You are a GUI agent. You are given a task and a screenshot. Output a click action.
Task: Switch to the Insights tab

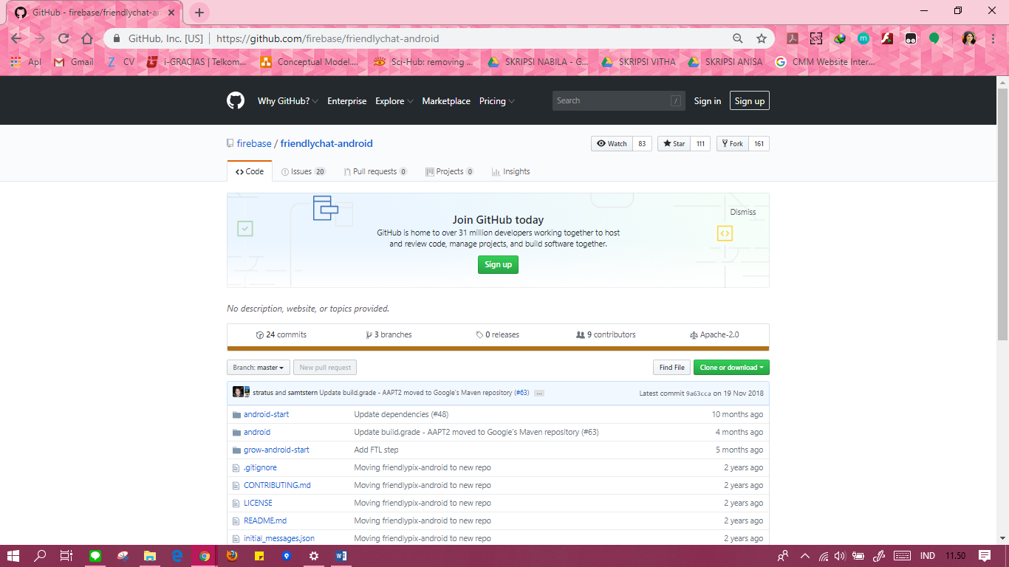(510, 171)
